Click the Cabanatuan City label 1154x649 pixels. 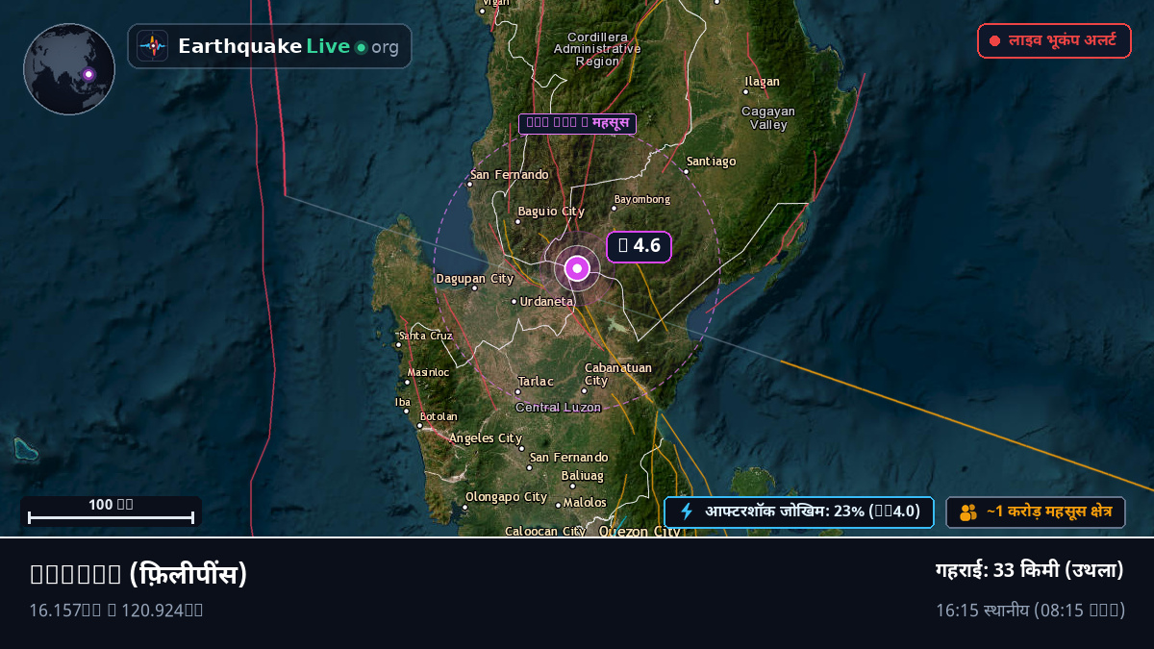[x=618, y=374]
